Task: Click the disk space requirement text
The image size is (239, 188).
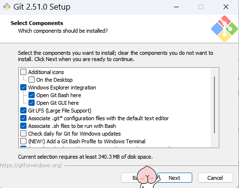Action: 85,157
